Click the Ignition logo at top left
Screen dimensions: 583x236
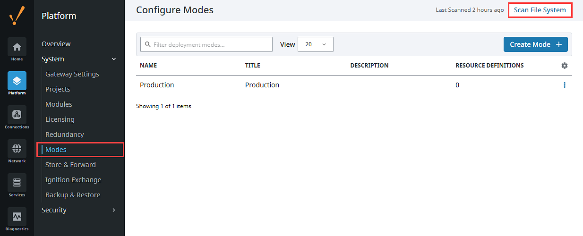coord(17,16)
